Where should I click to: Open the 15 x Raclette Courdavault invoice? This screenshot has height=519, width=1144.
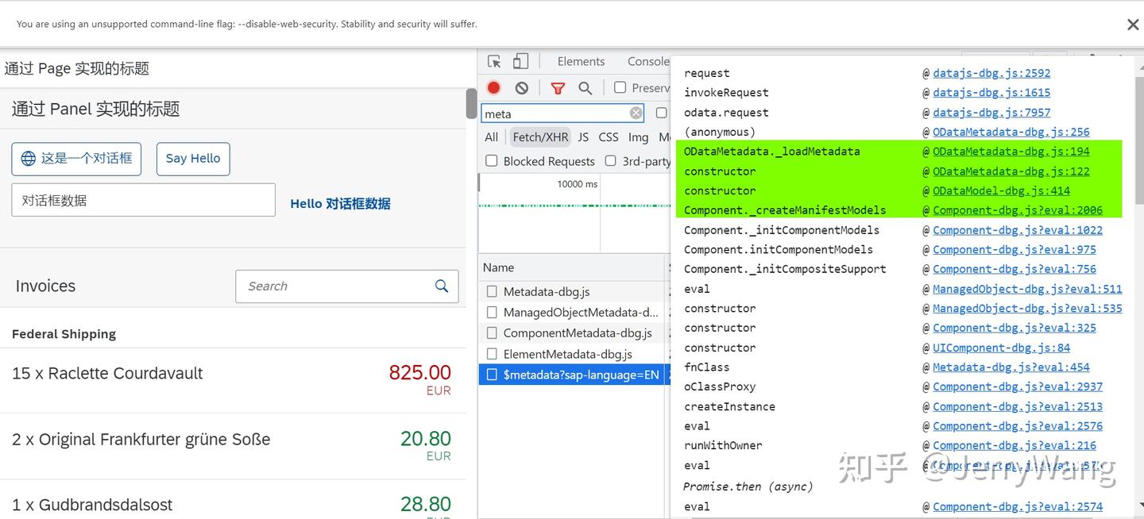click(233, 380)
